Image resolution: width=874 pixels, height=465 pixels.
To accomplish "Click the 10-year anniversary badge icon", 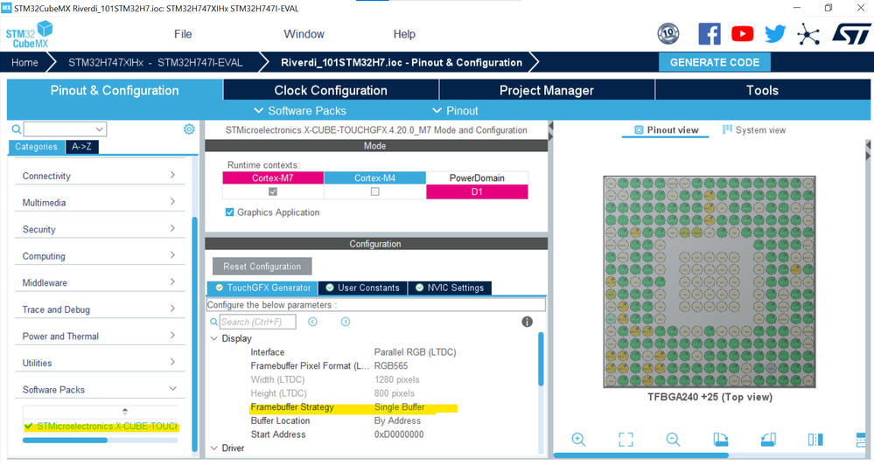I will (668, 34).
